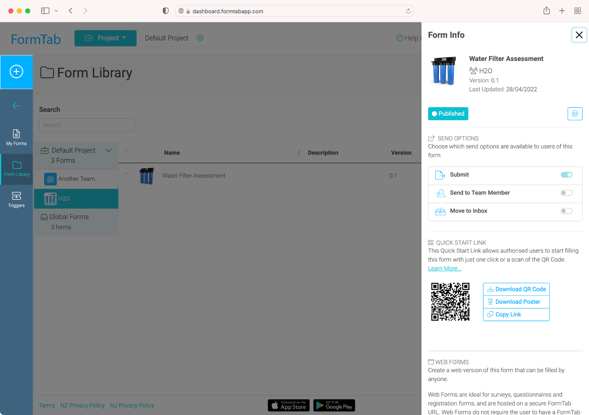Click the Submit option icon
Viewport: 589px width, 415px height.
tap(440, 175)
